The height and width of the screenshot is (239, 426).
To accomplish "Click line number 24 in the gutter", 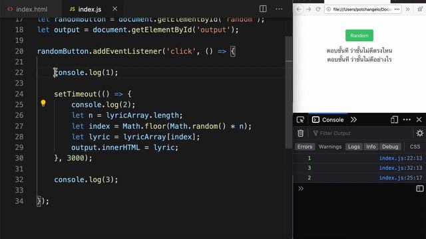I will [19, 94].
